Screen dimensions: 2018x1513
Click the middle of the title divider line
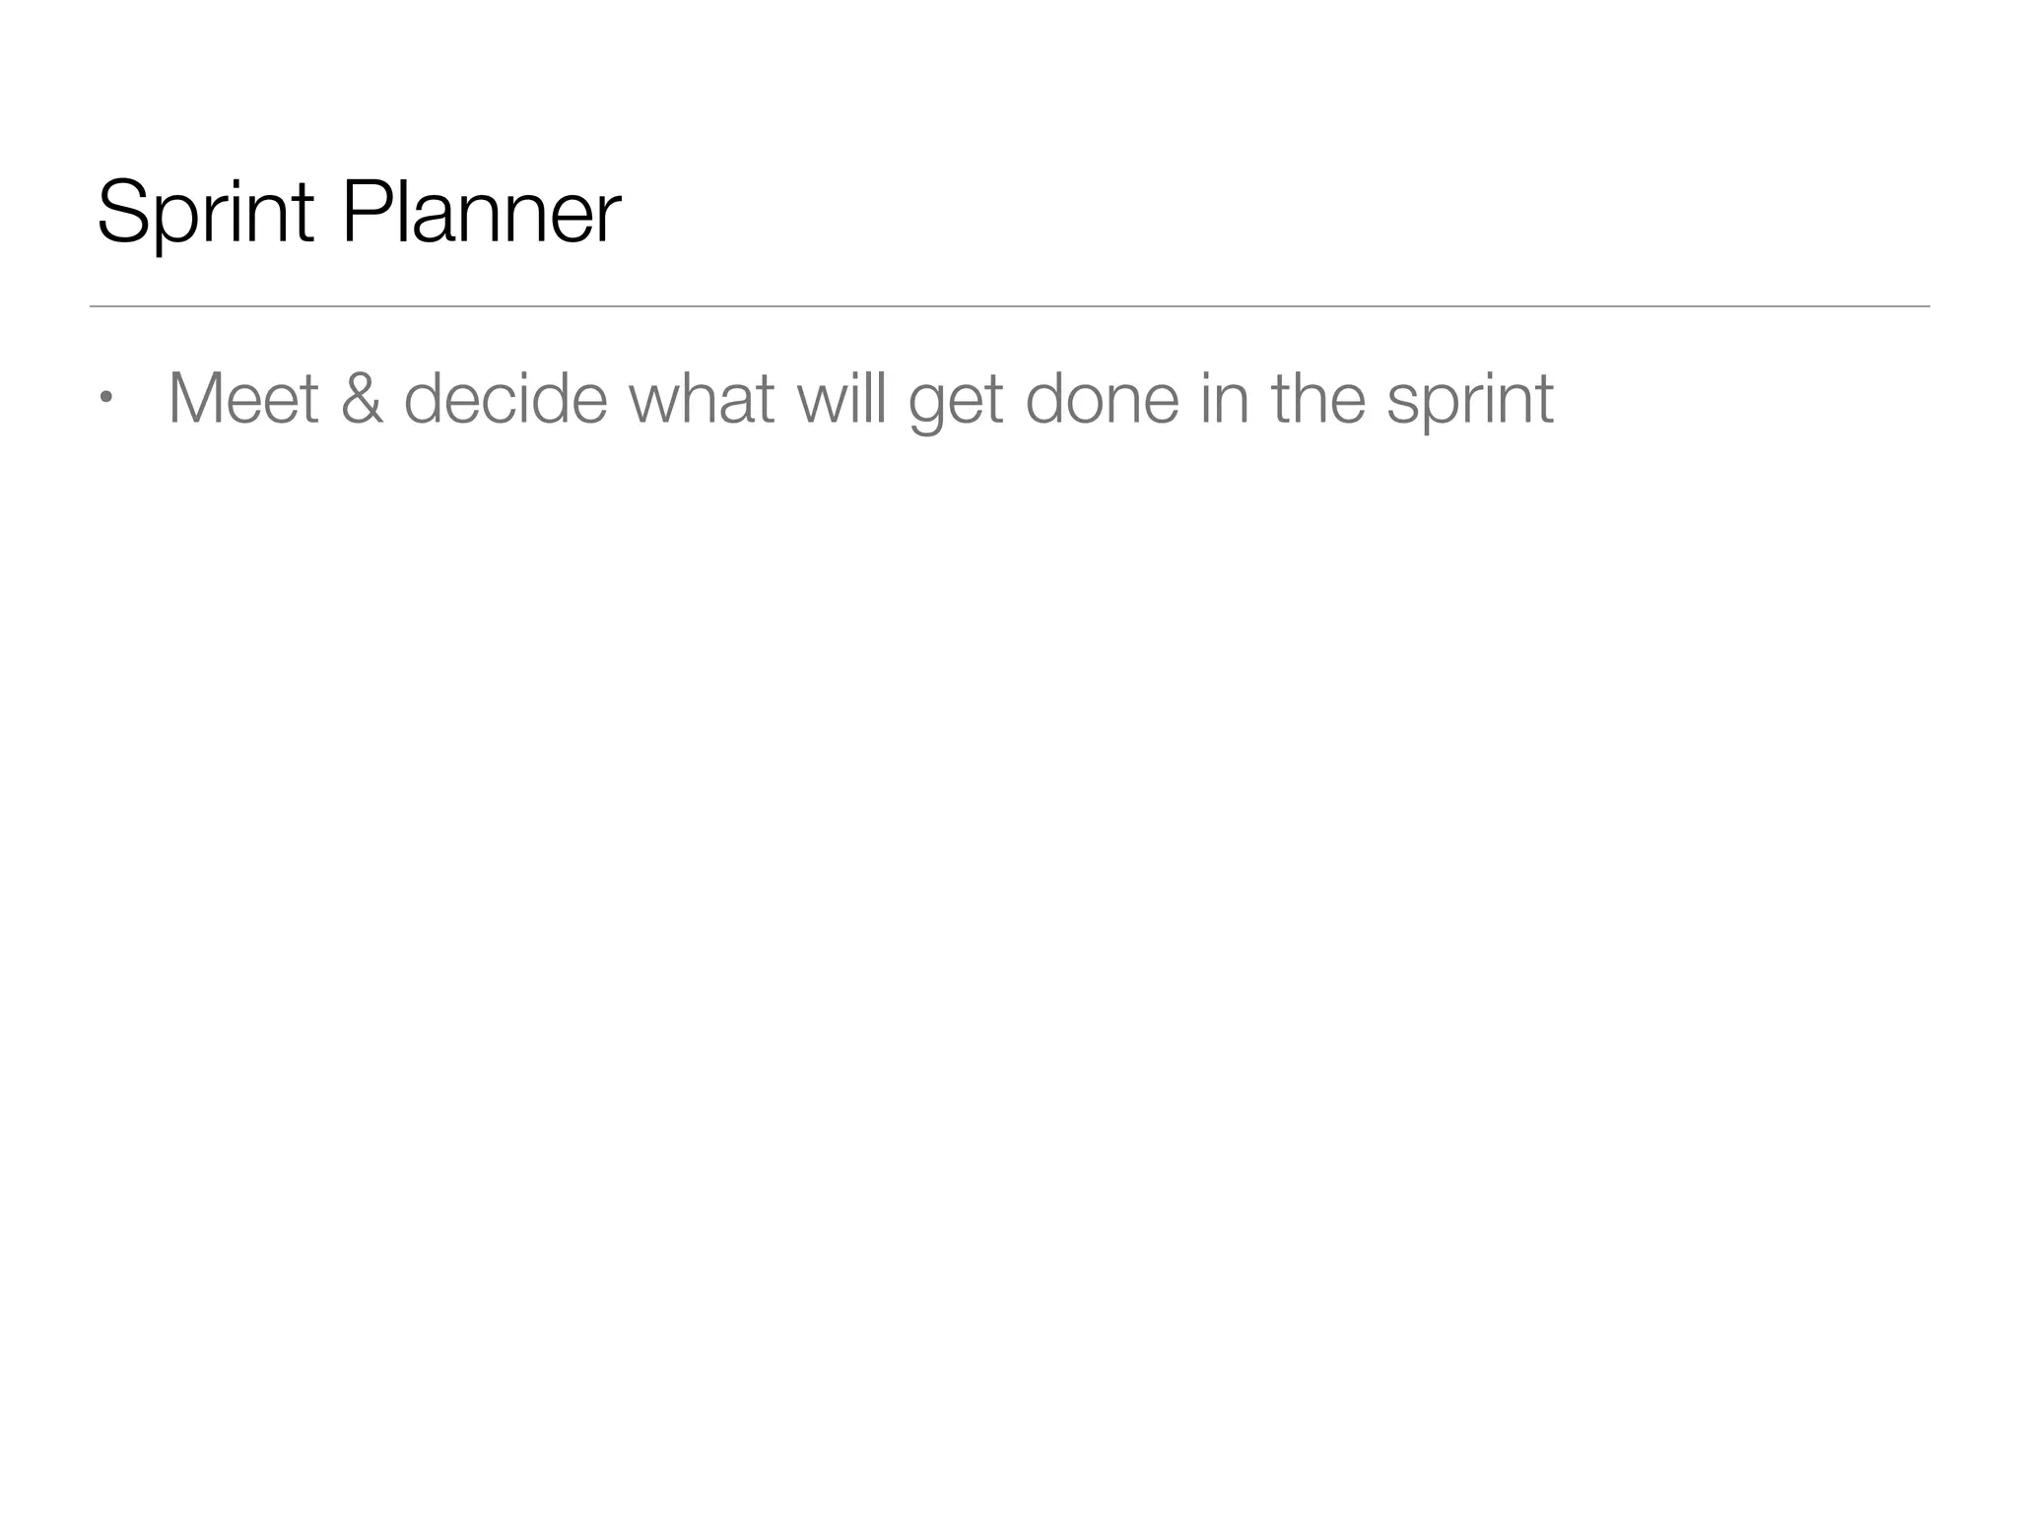coord(1009,306)
